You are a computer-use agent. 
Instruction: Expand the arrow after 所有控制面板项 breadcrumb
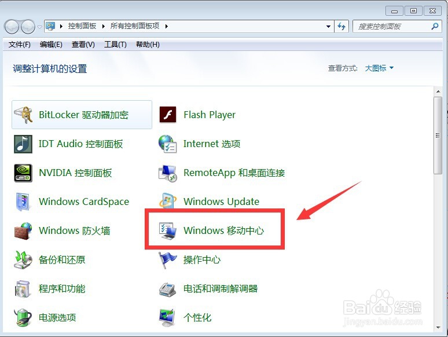(166, 26)
